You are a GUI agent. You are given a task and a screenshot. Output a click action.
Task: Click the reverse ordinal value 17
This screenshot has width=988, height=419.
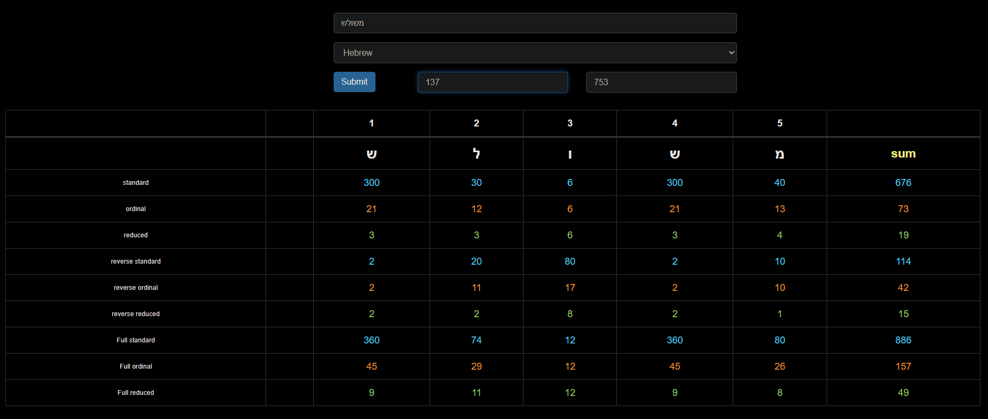coord(570,288)
